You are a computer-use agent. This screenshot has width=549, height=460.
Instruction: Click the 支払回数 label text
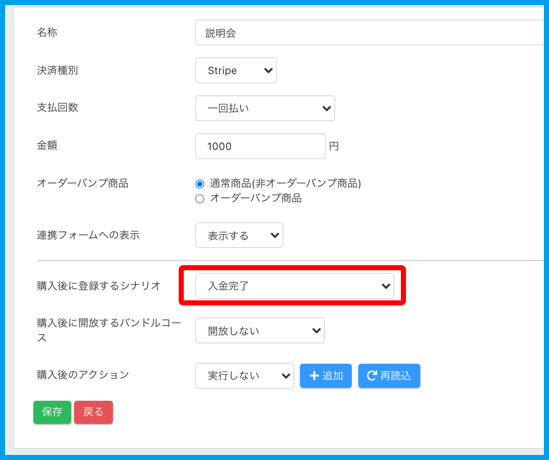[x=57, y=108]
